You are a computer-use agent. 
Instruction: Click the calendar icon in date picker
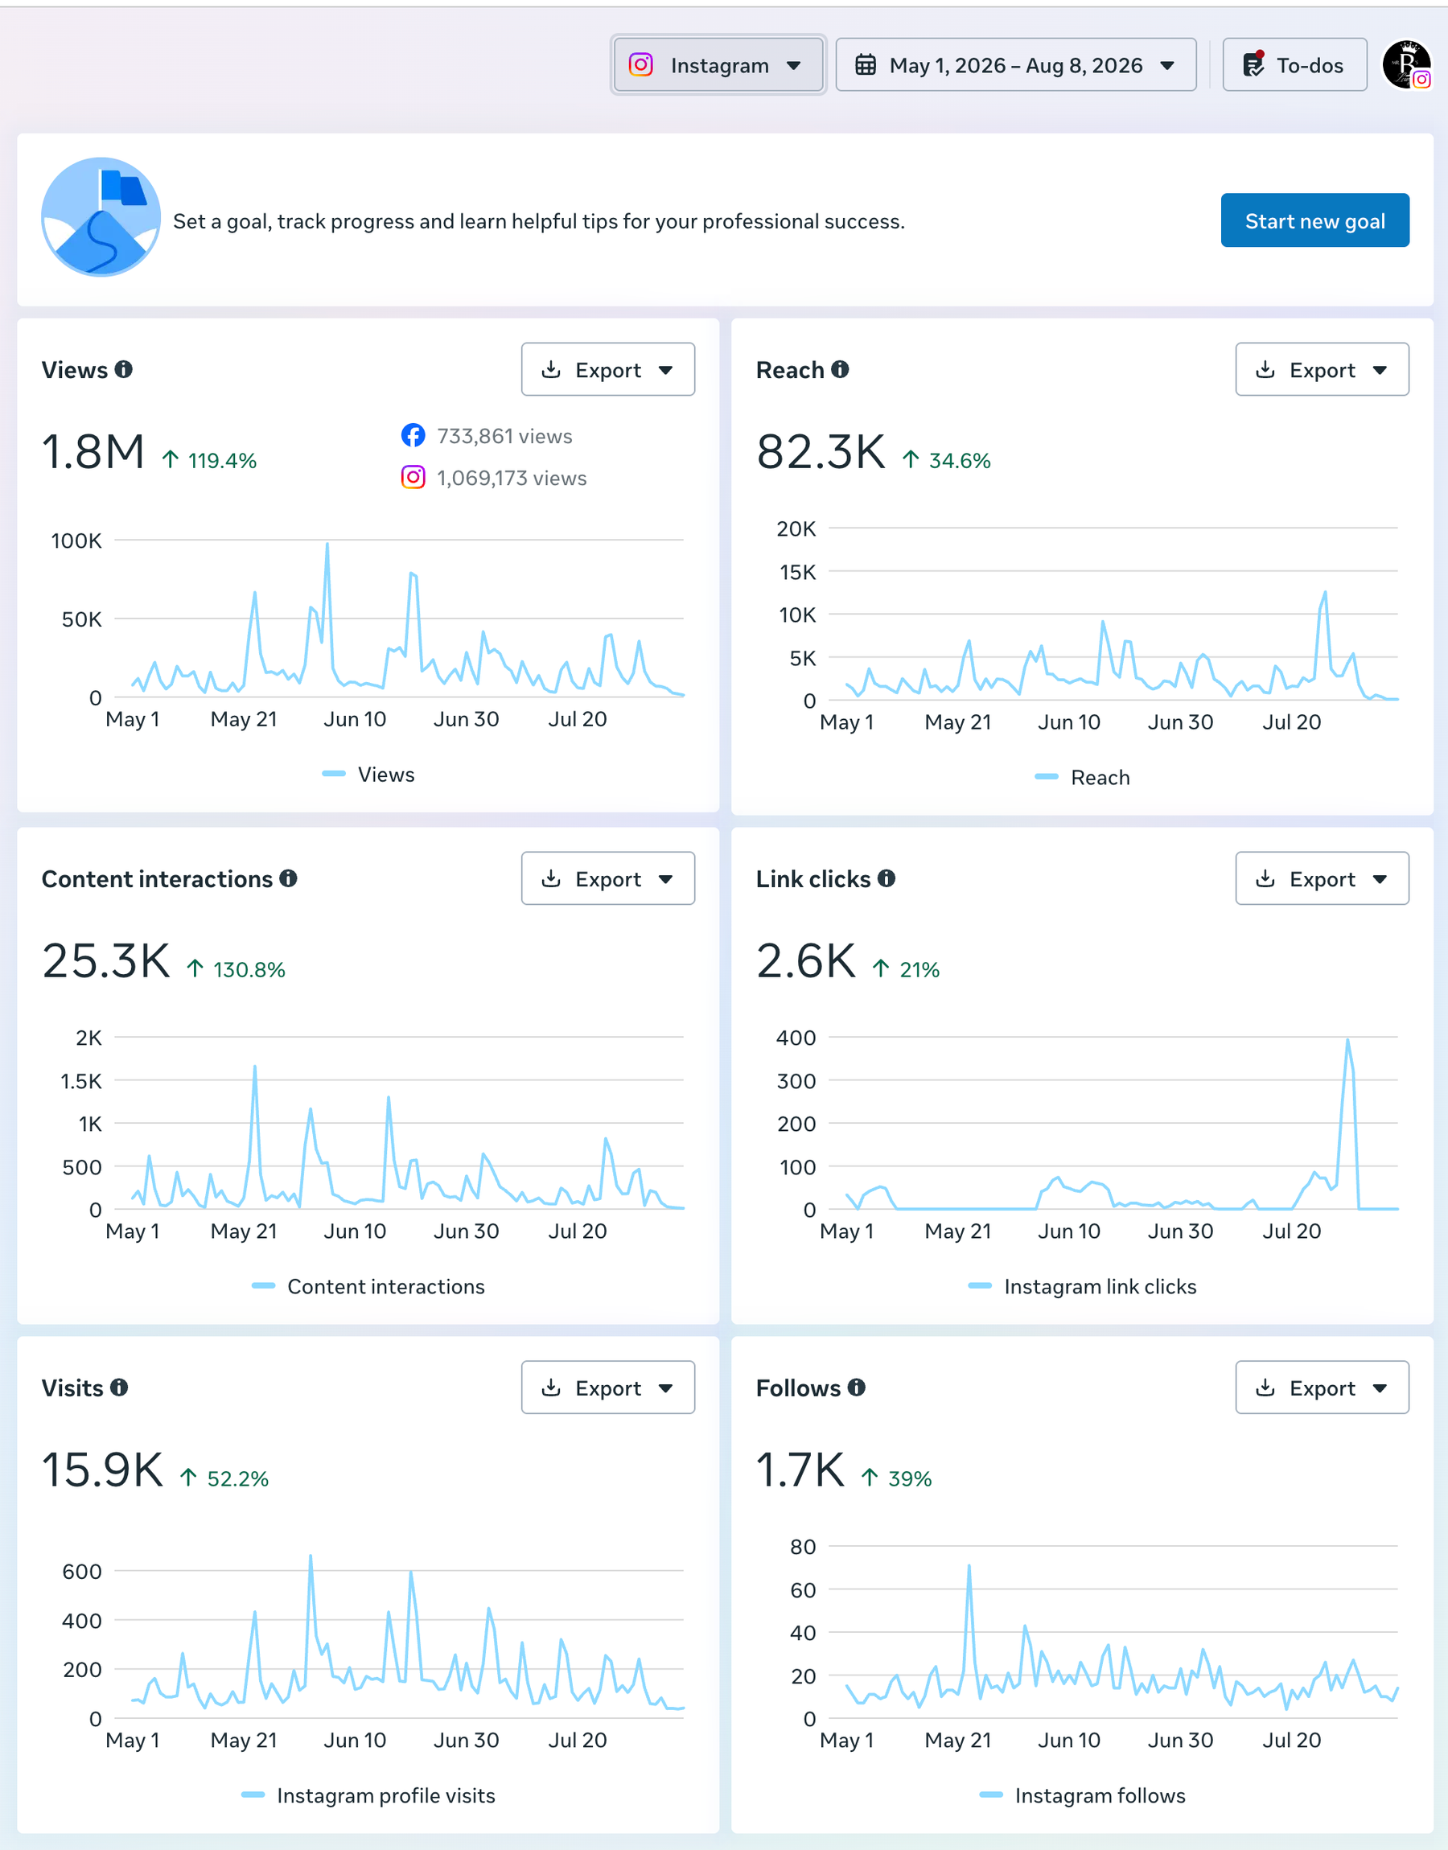865,64
